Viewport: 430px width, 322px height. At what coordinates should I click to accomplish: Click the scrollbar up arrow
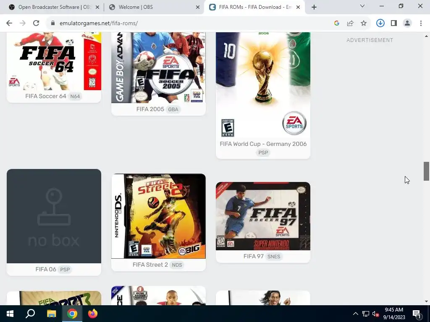click(x=426, y=36)
